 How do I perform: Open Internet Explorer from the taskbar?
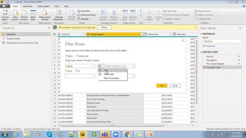point(16,135)
